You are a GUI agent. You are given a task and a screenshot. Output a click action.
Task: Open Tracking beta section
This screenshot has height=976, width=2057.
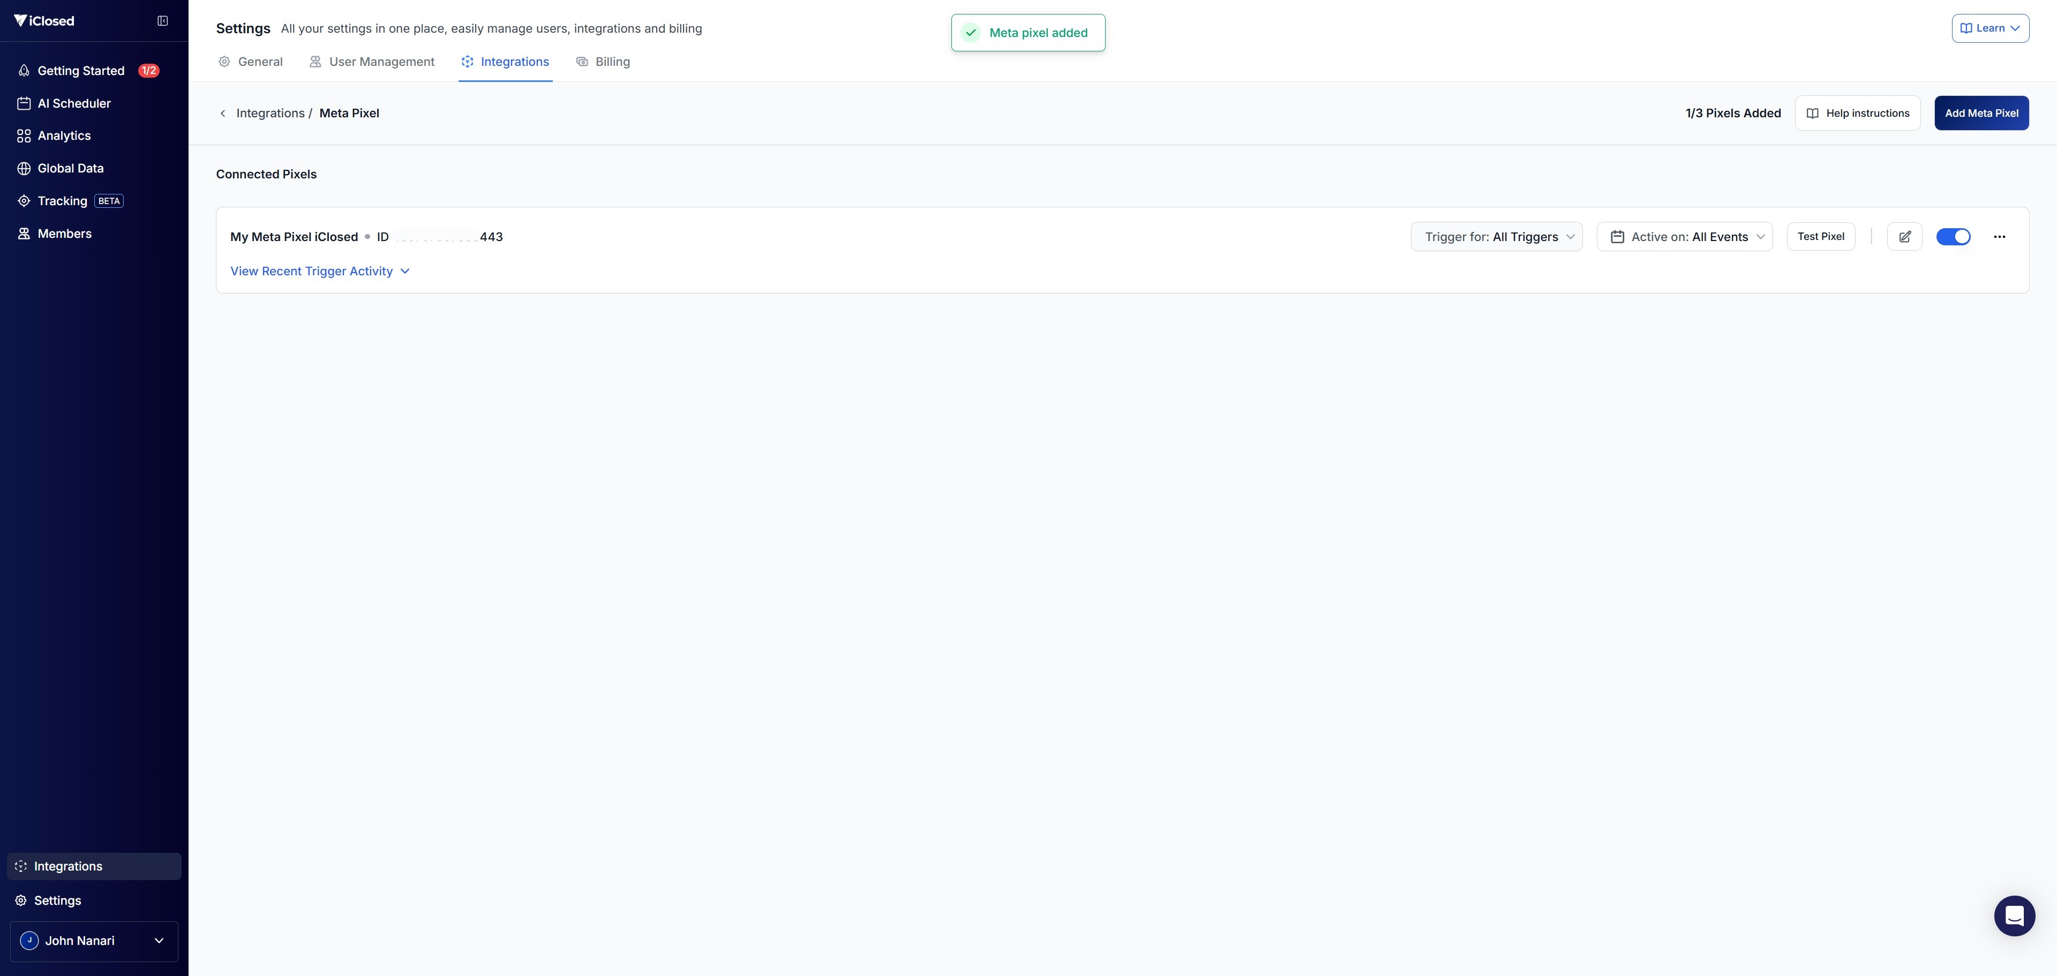pos(62,201)
